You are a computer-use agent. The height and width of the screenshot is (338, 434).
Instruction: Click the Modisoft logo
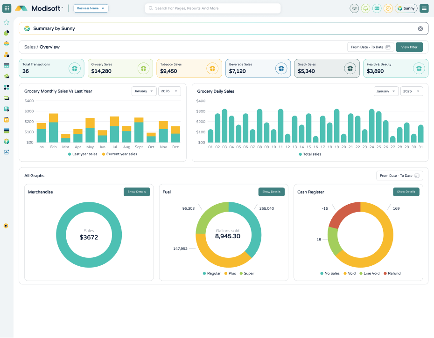tap(39, 8)
